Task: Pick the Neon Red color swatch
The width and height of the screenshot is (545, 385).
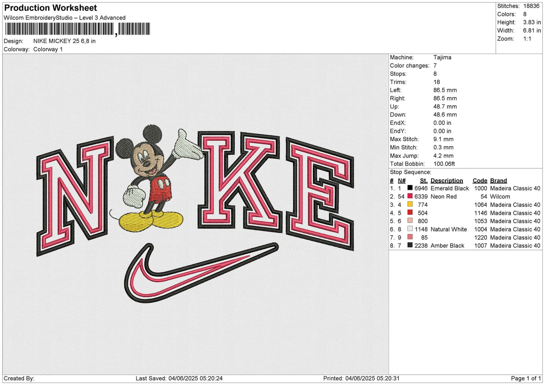Action: pyautogui.click(x=410, y=197)
